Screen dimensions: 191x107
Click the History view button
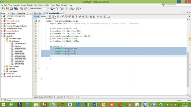coord(44,16)
